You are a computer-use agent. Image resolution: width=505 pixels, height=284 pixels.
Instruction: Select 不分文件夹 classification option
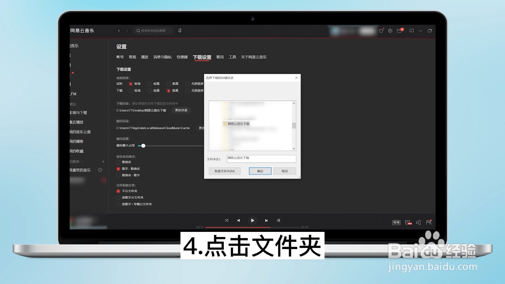118,191
